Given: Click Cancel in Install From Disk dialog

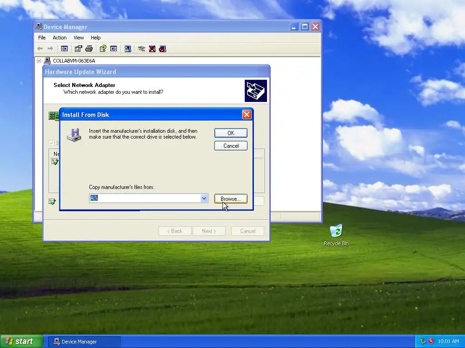Looking at the screenshot, I should pos(231,145).
